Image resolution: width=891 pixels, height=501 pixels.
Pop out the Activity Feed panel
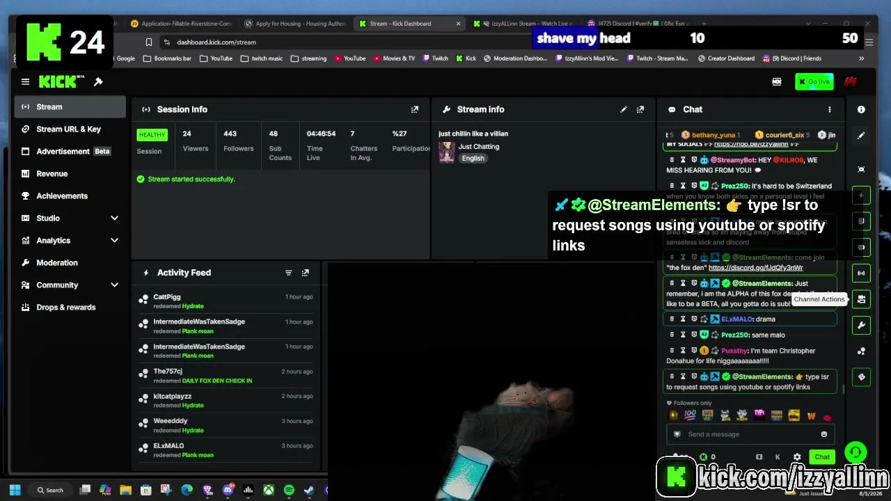pyautogui.click(x=305, y=273)
